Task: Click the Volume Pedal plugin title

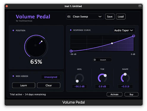Action: [33, 17]
